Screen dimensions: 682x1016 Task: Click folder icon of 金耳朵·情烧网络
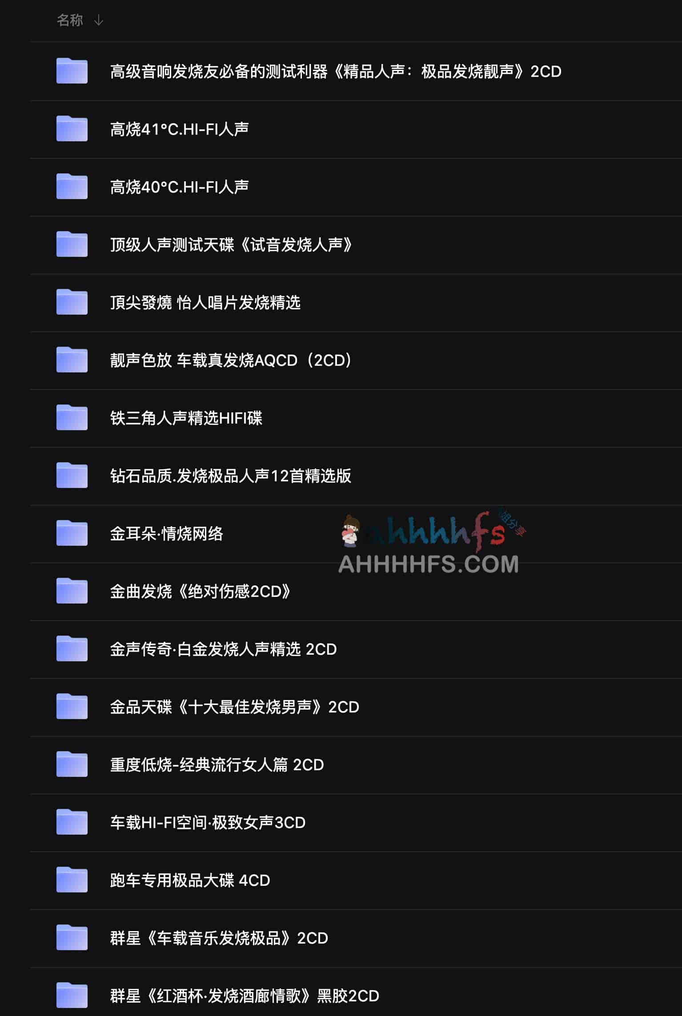pos(72,533)
